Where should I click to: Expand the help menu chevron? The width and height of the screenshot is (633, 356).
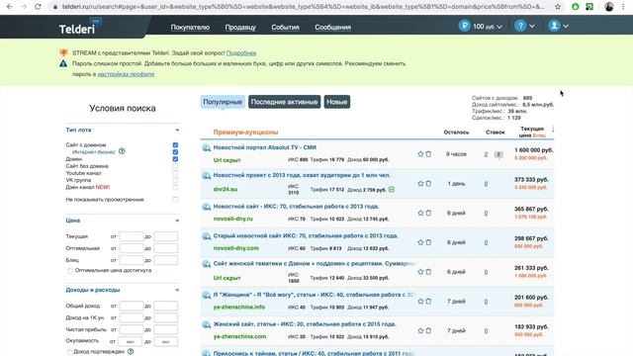(532, 27)
